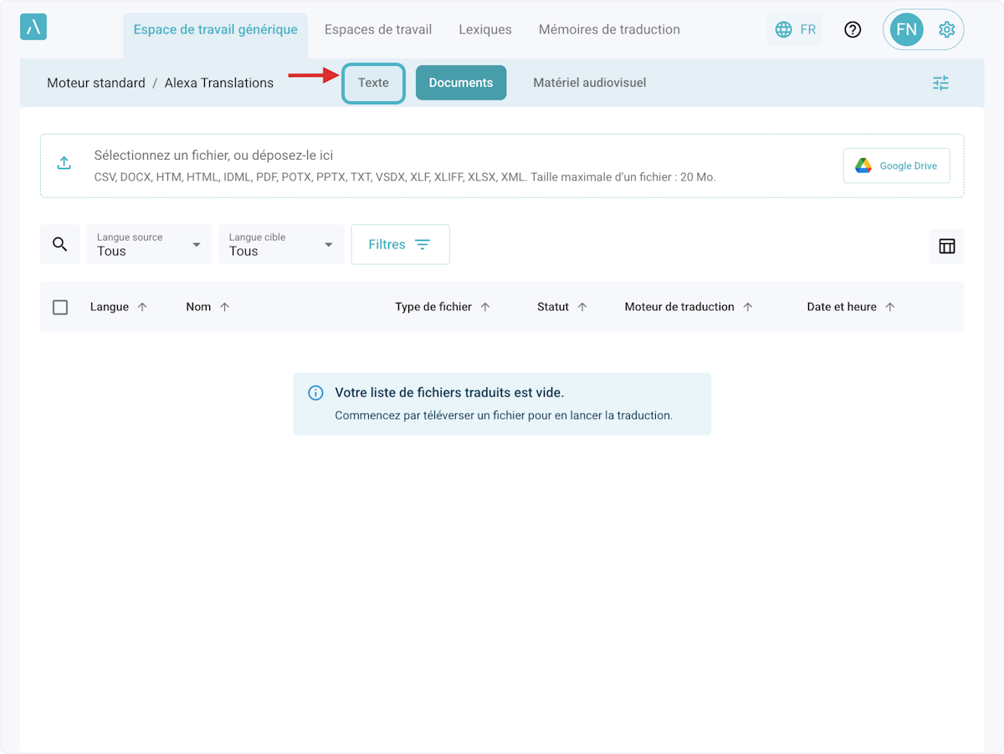Select the Matériel audiovisuel tab
1004x754 pixels.
[589, 83]
